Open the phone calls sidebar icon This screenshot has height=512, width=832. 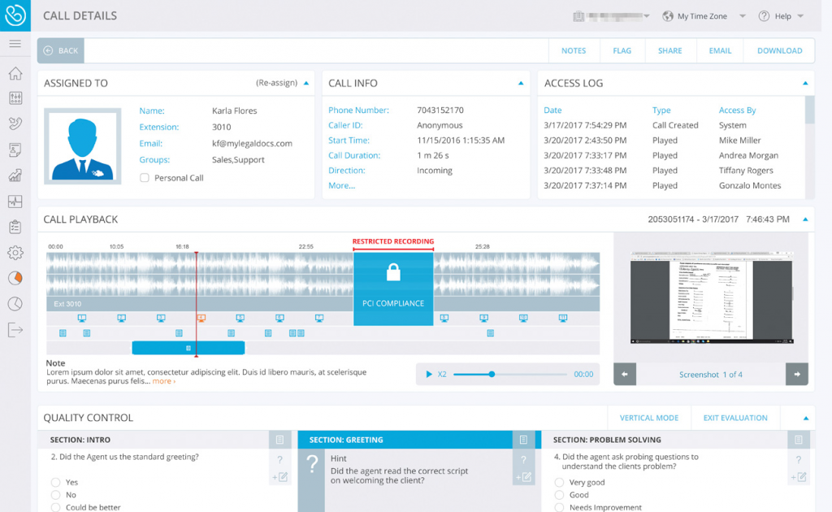[15, 124]
